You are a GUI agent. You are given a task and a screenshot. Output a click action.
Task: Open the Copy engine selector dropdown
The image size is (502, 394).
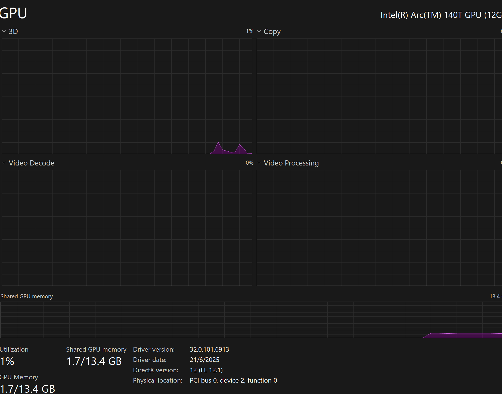(x=269, y=32)
